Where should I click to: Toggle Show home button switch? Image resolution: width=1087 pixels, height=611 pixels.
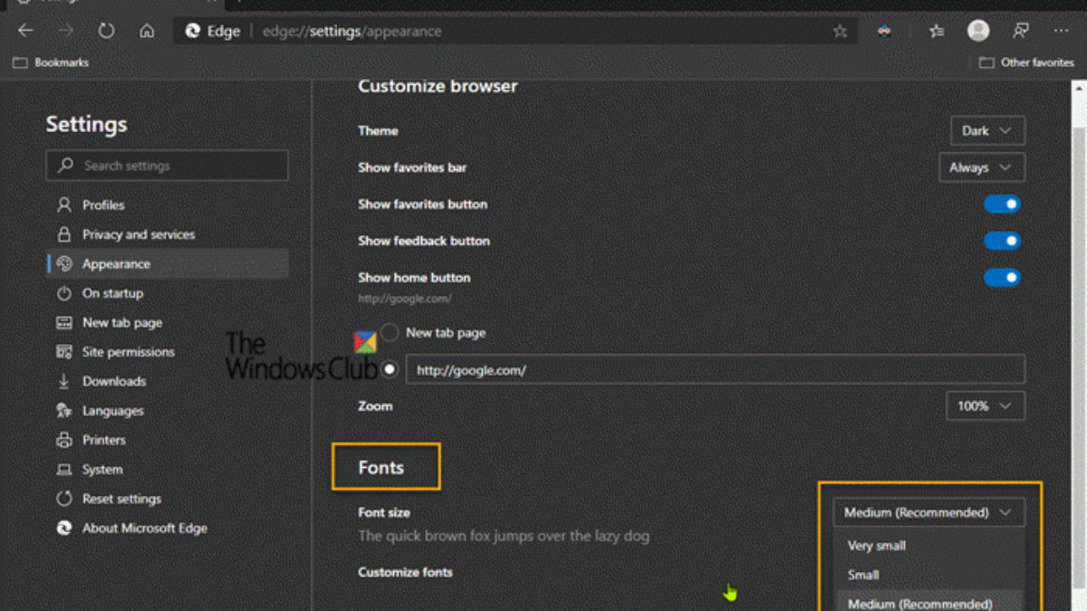tap(1002, 278)
